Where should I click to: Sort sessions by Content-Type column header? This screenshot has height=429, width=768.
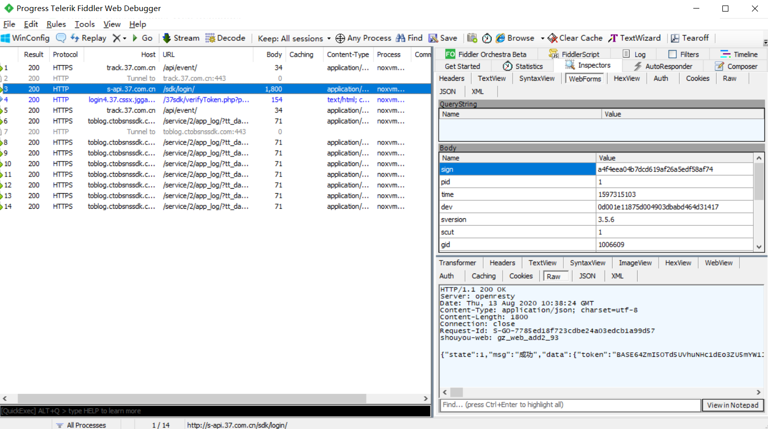[x=348, y=54]
